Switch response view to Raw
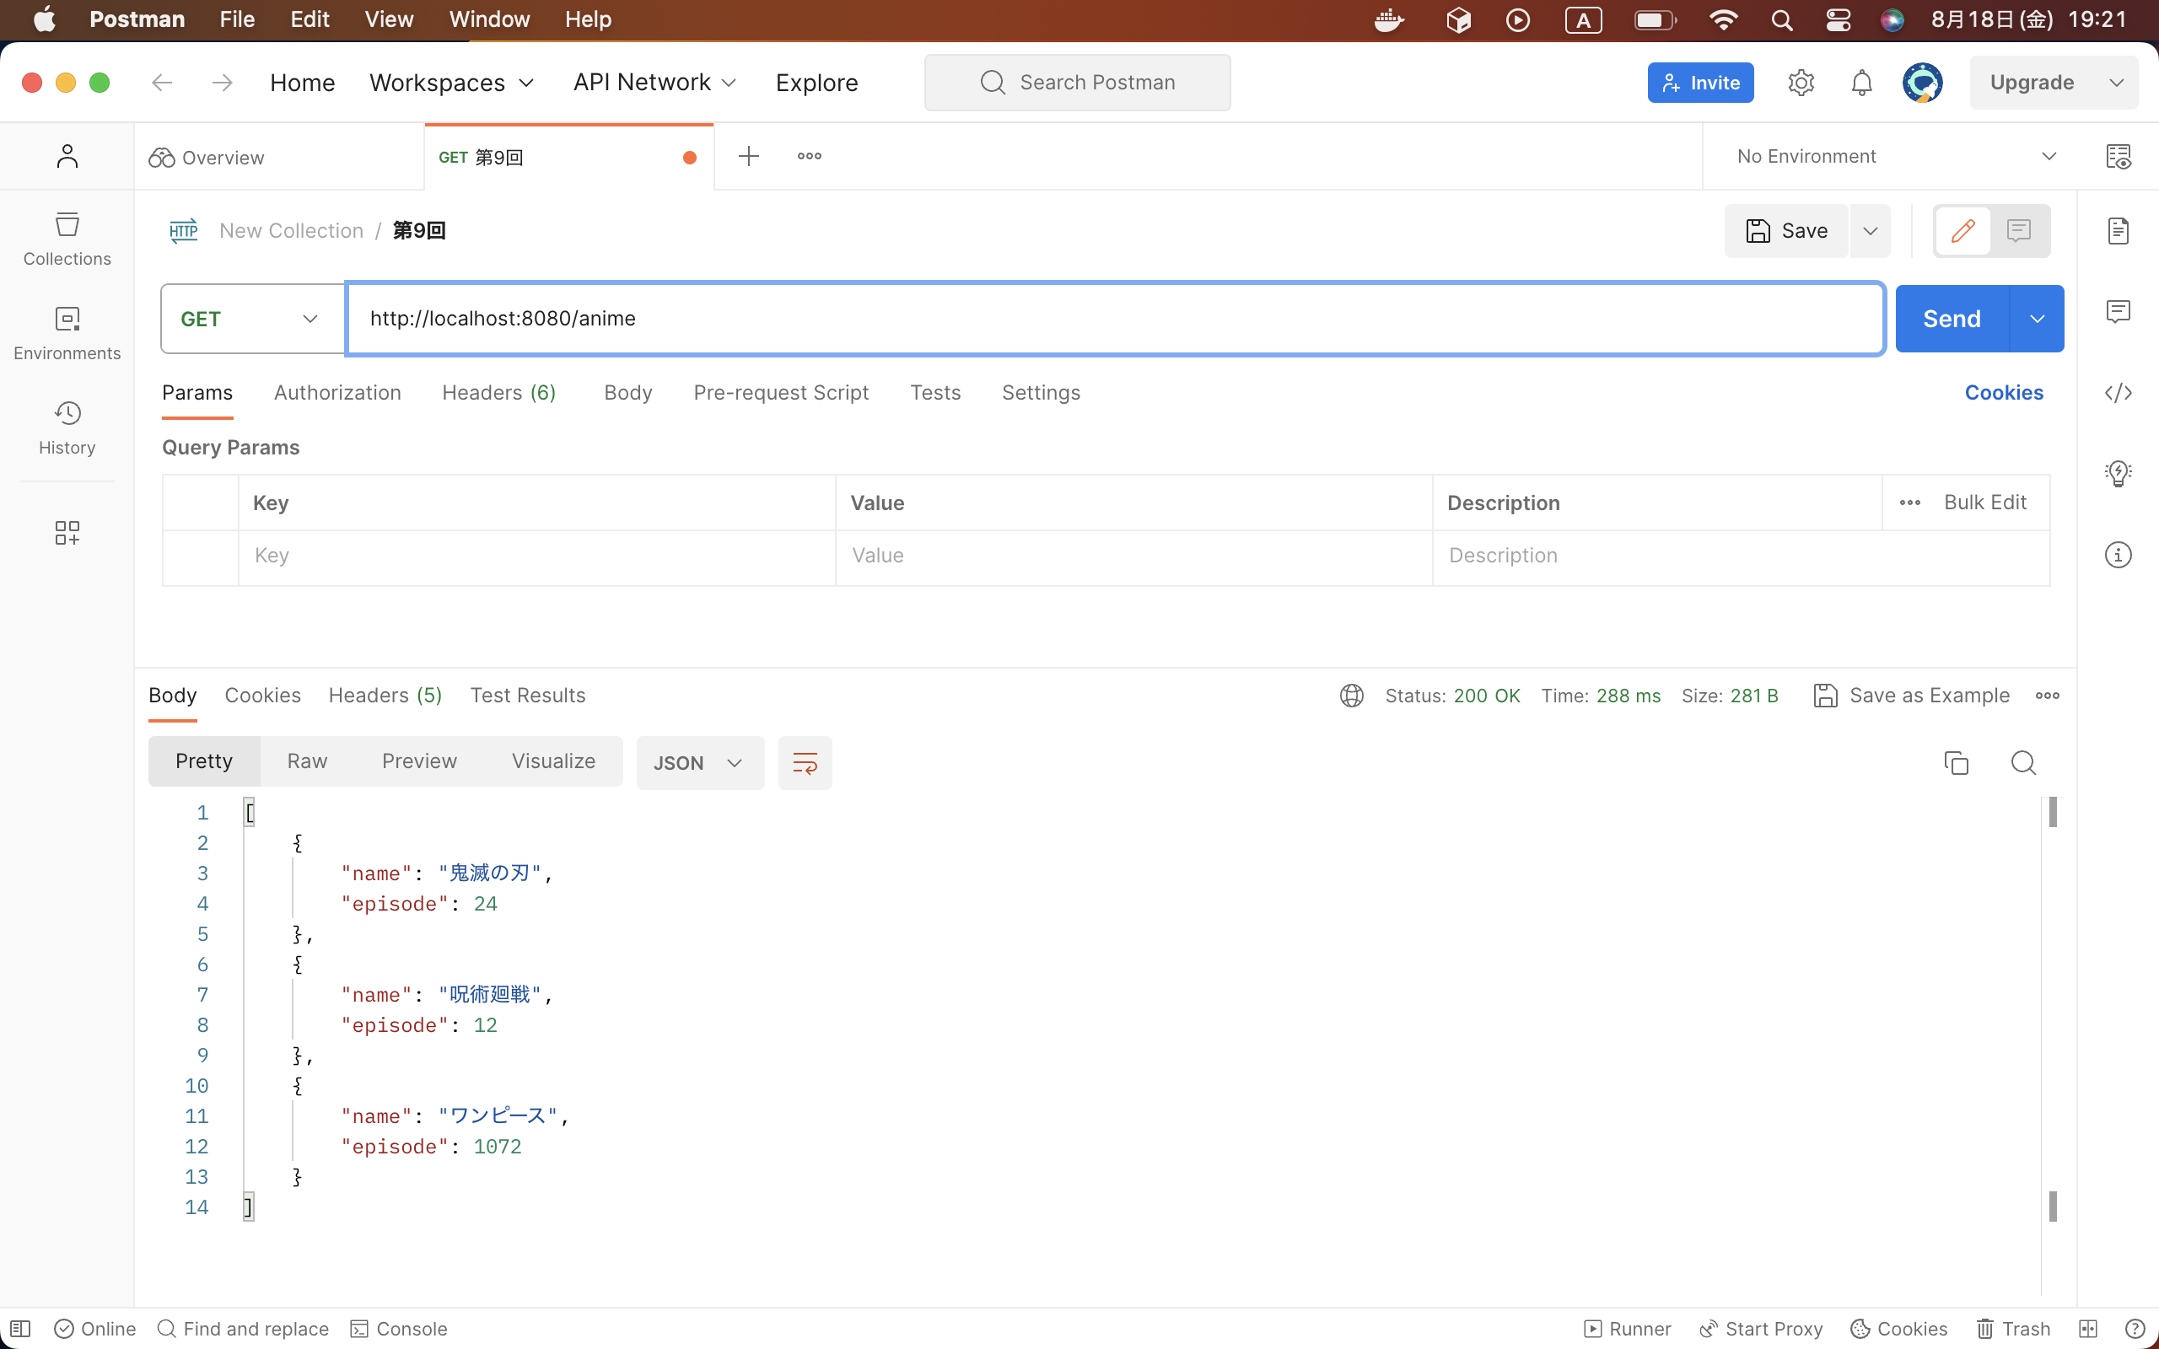Screen dimensions: 2159x1349 307,761
